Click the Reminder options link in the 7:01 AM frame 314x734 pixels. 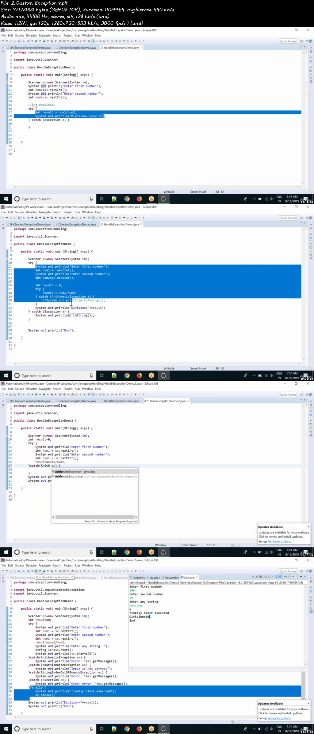pyautogui.click(x=279, y=541)
